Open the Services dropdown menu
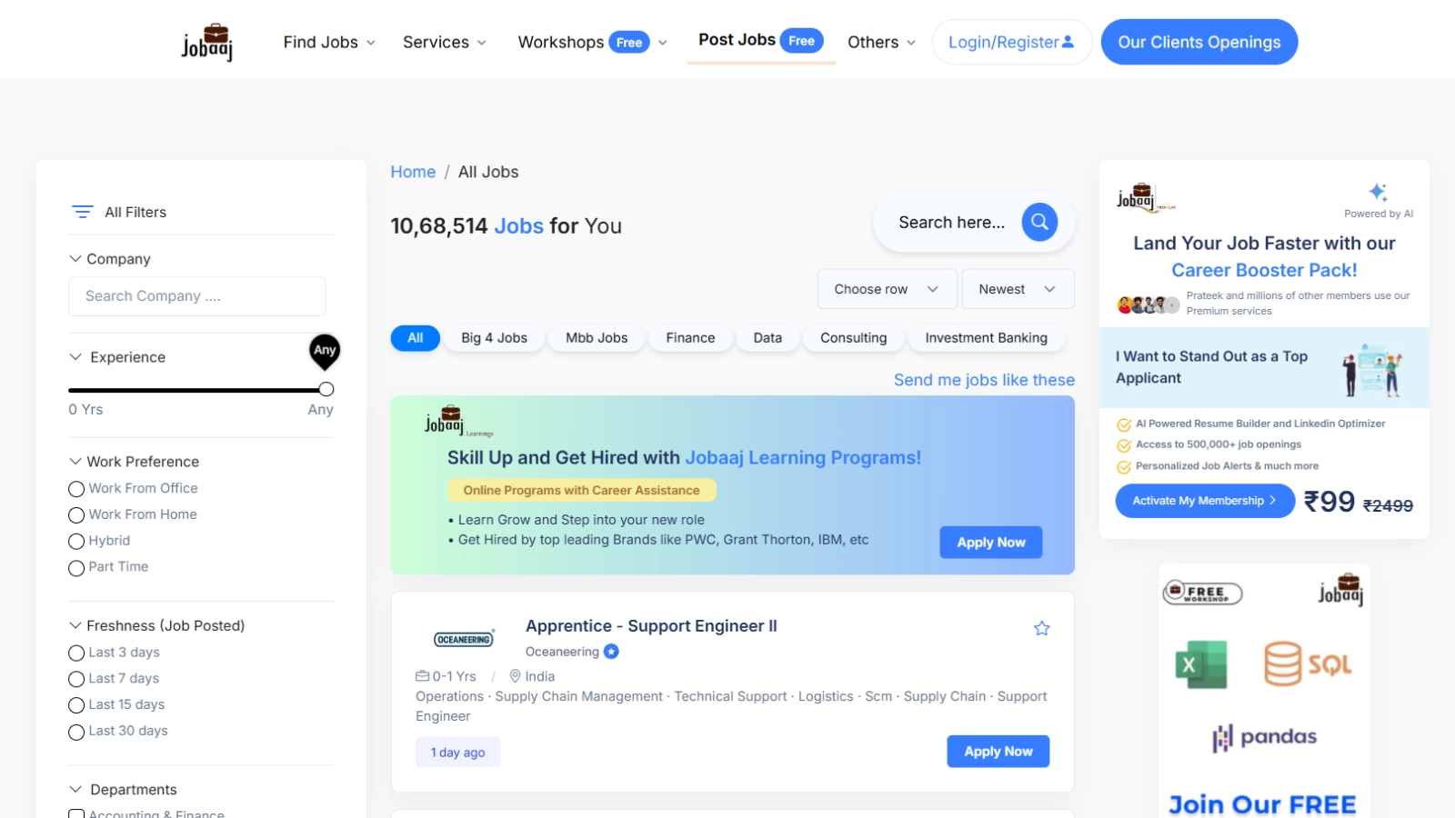Image resolution: width=1455 pixels, height=818 pixels. pyautogui.click(x=445, y=42)
